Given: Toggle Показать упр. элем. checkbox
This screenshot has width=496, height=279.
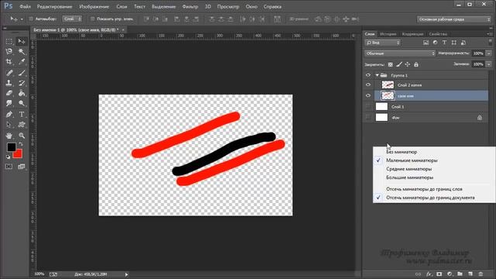Looking at the screenshot, I should point(93,19).
